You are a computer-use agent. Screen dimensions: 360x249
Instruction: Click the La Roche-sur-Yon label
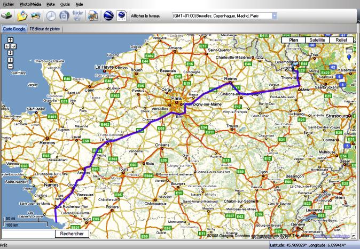pos(73,206)
